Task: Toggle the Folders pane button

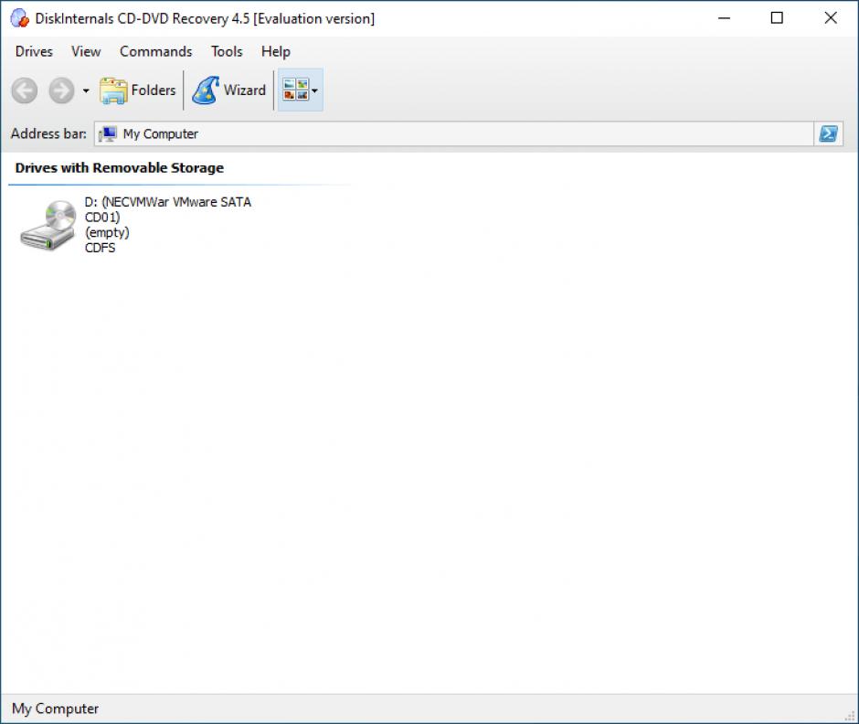Action: 137,90
